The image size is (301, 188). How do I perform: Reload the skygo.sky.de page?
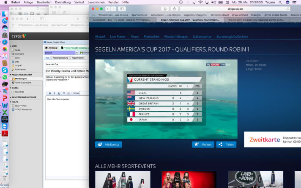[287, 9]
